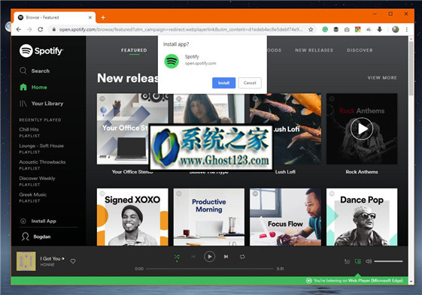
Task: Click Install in the install app dialog
Action: (223, 83)
